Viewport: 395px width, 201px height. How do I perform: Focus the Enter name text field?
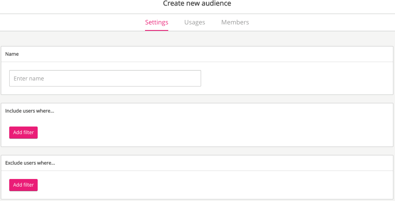(105, 78)
